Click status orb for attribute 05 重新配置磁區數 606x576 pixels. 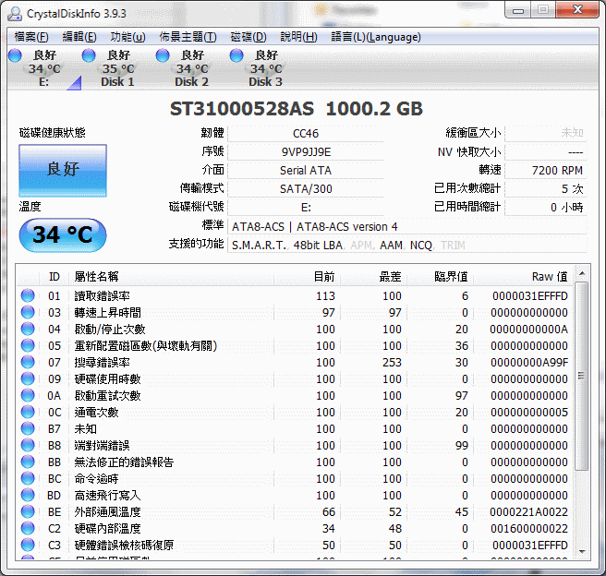[28, 345]
